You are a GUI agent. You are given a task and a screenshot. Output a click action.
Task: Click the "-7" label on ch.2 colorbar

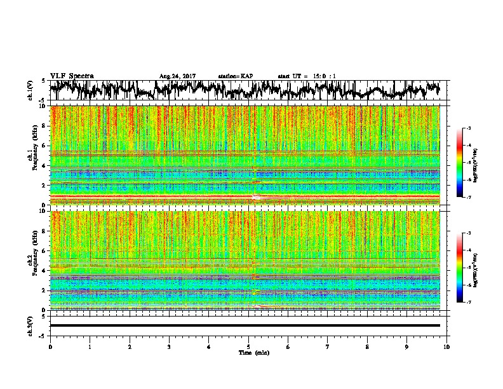468,303
